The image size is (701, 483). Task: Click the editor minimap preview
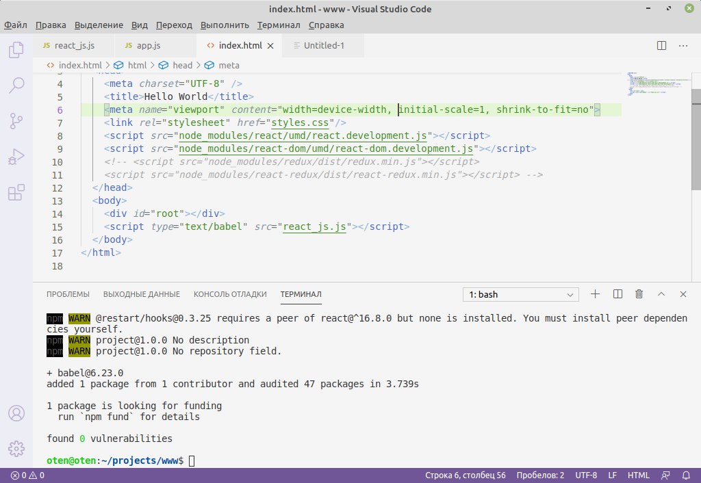tap(658, 83)
